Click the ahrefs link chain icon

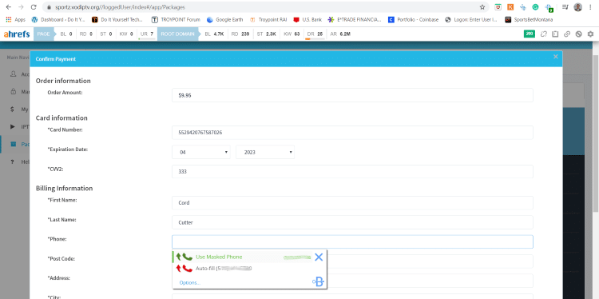coord(567,34)
